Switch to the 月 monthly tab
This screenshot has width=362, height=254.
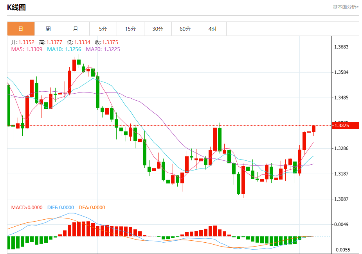point(76,29)
